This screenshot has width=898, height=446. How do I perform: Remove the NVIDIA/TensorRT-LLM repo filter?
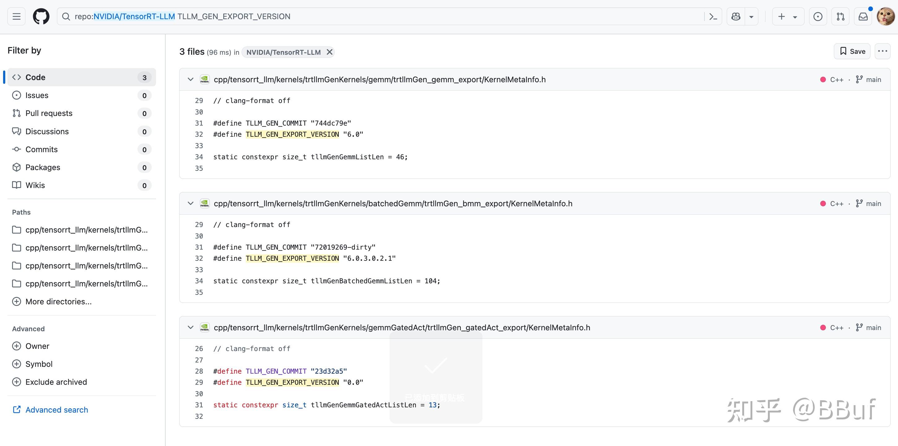329,52
